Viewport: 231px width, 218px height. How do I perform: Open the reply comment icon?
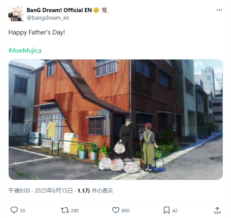click(x=14, y=210)
